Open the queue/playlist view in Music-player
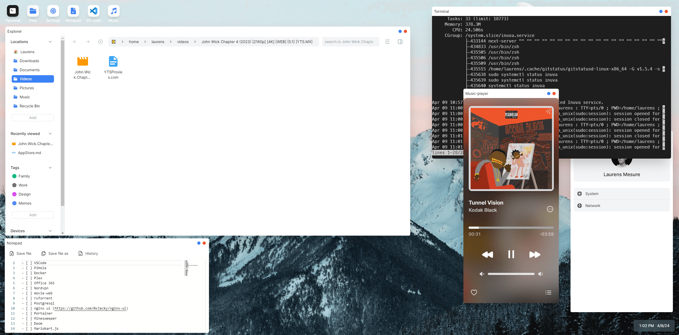This screenshot has height=335, width=679. point(548,292)
